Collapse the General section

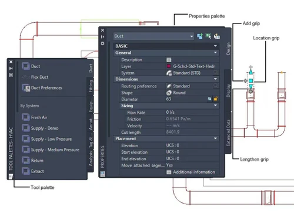click(x=215, y=53)
